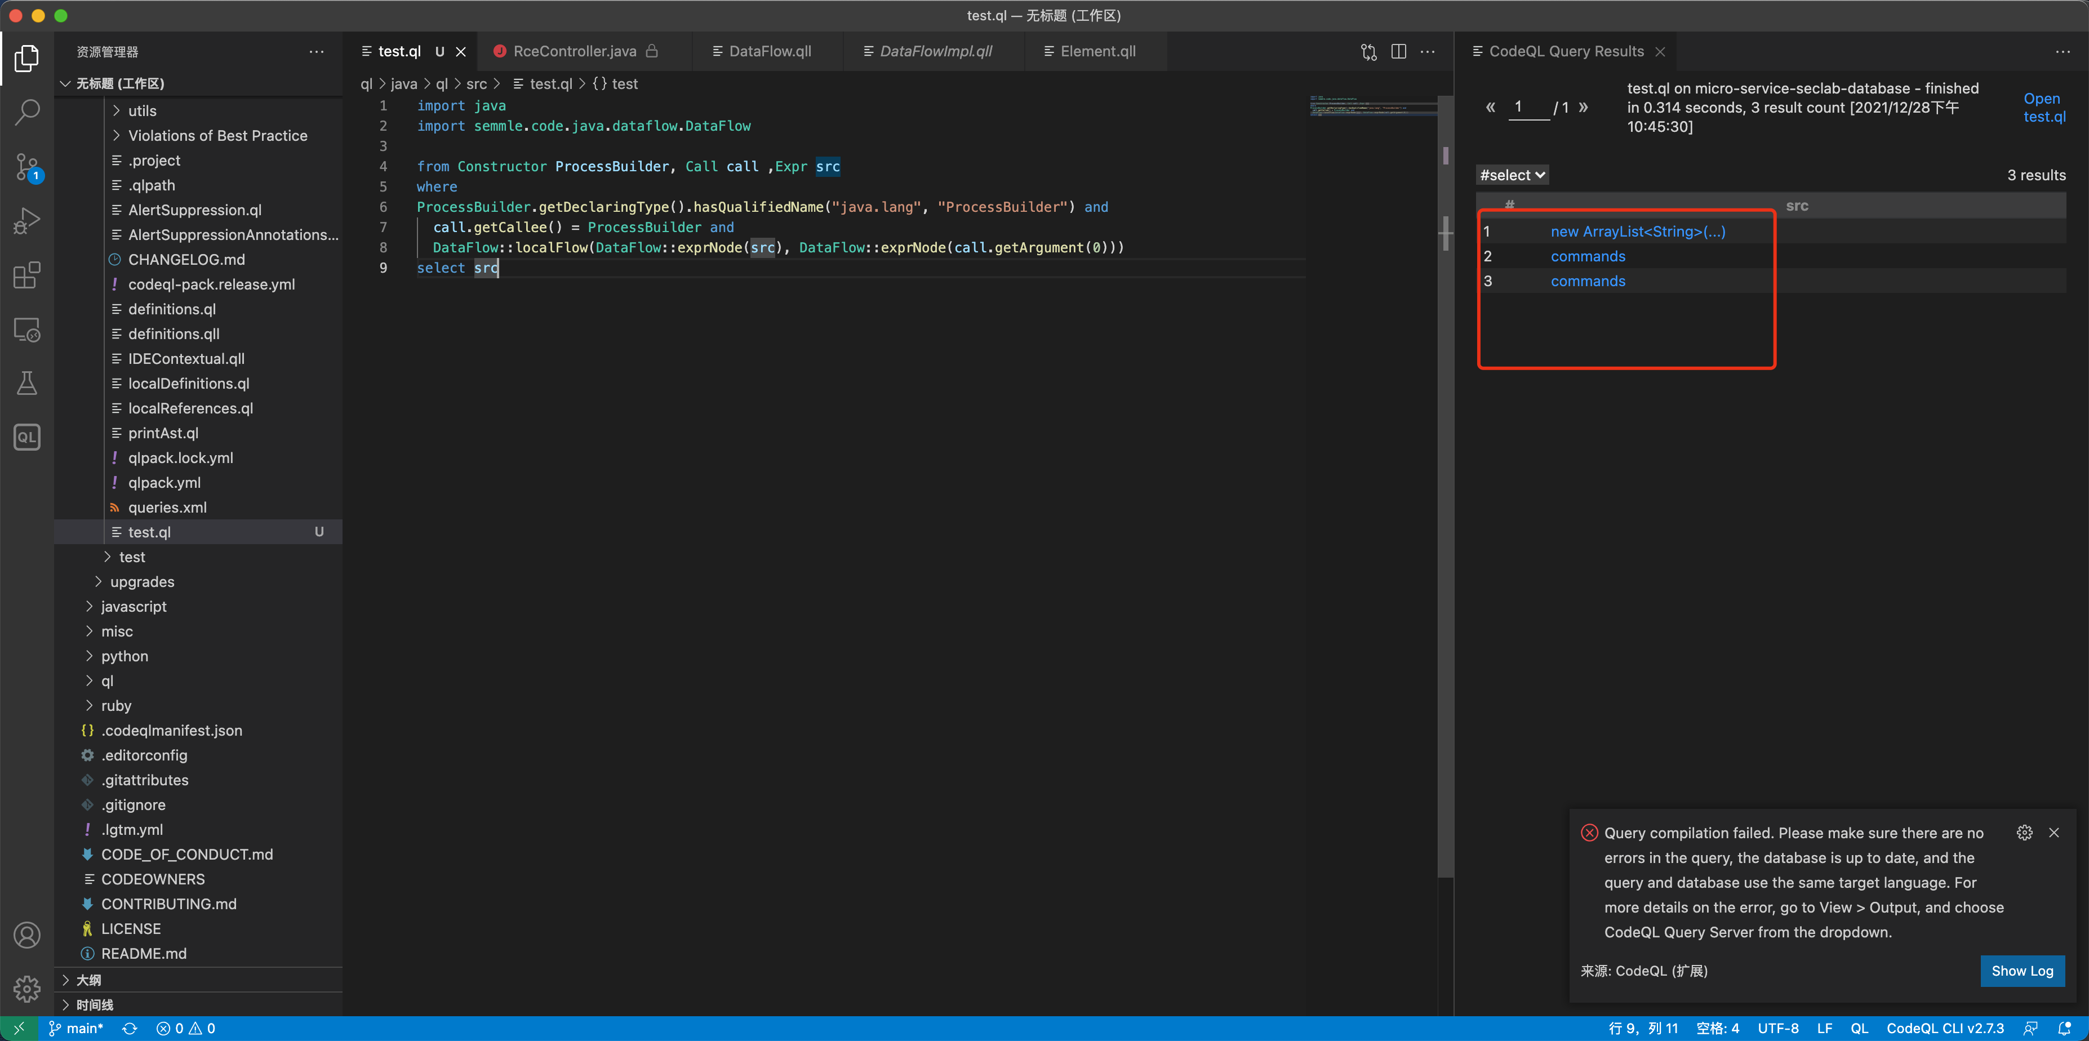Open the commands result in row 2
The height and width of the screenshot is (1041, 2089).
(x=1588, y=256)
